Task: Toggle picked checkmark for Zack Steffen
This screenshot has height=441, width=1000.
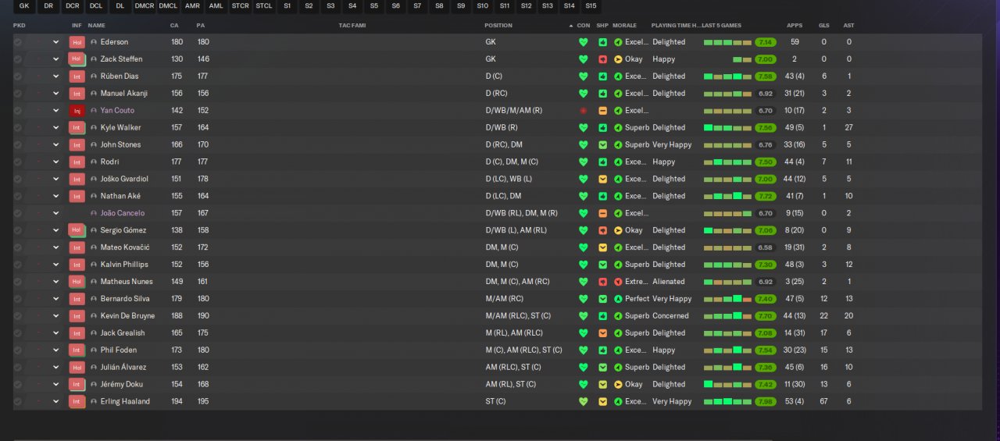Action: tap(18, 59)
